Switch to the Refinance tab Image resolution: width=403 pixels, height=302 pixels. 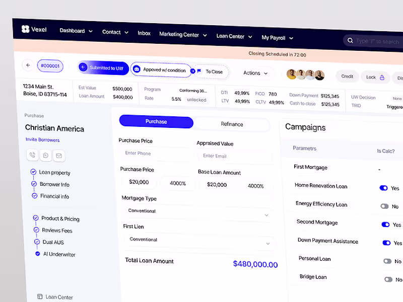click(x=232, y=124)
